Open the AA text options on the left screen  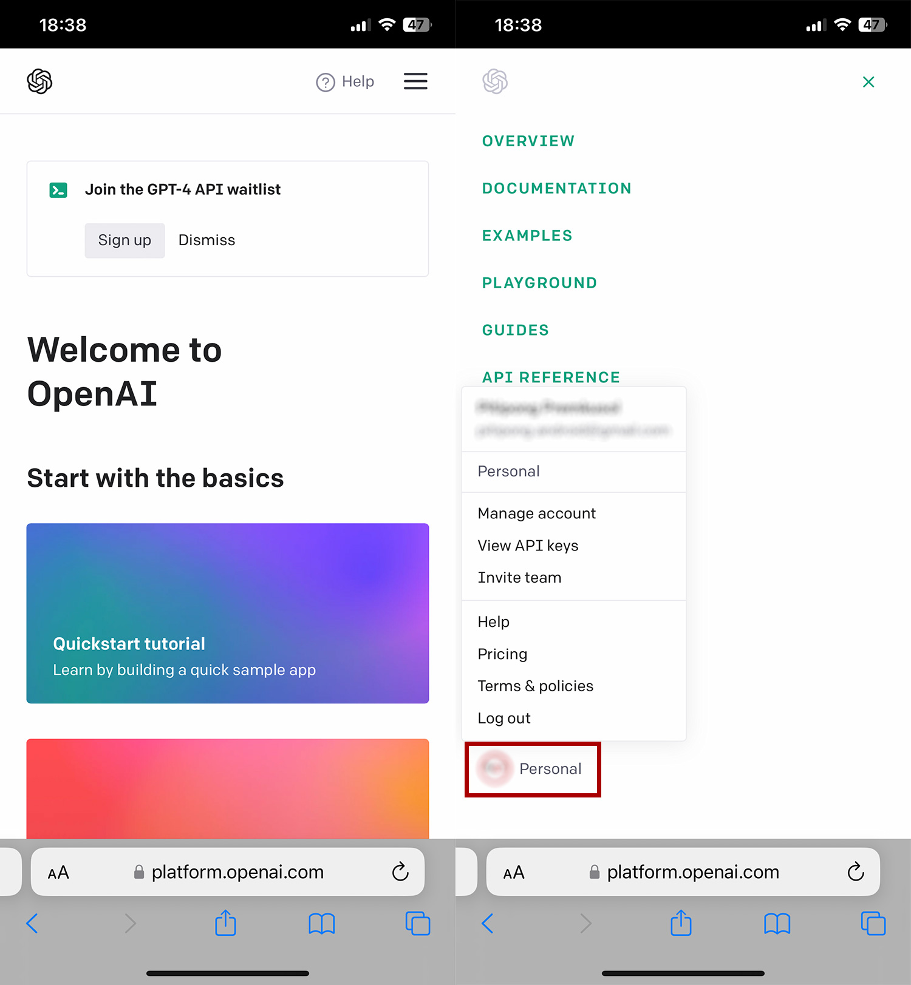58,873
